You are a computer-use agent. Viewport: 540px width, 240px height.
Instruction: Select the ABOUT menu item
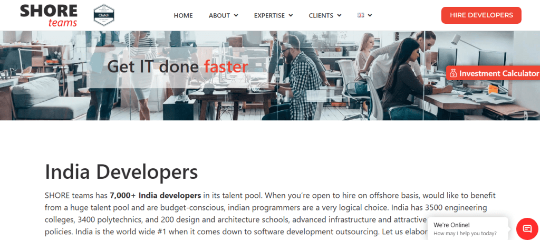pyautogui.click(x=219, y=15)
